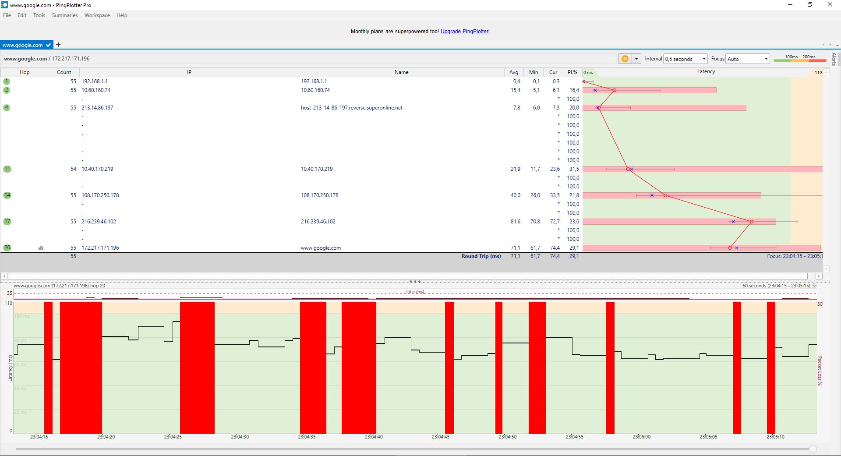The image size is (841, 456).
Task: Click the Cur column header
Action: click(x=553, y=72)
